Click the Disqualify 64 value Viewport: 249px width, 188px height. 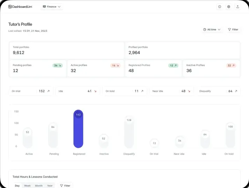(230, 91)
